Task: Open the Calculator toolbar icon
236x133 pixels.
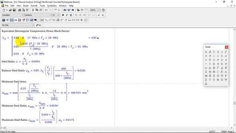Action: tap(4, 20)
